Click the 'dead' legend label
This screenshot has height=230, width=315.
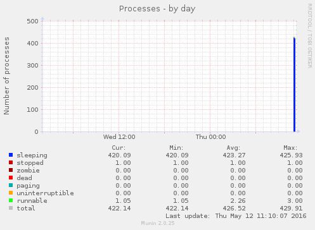[24, 178]
